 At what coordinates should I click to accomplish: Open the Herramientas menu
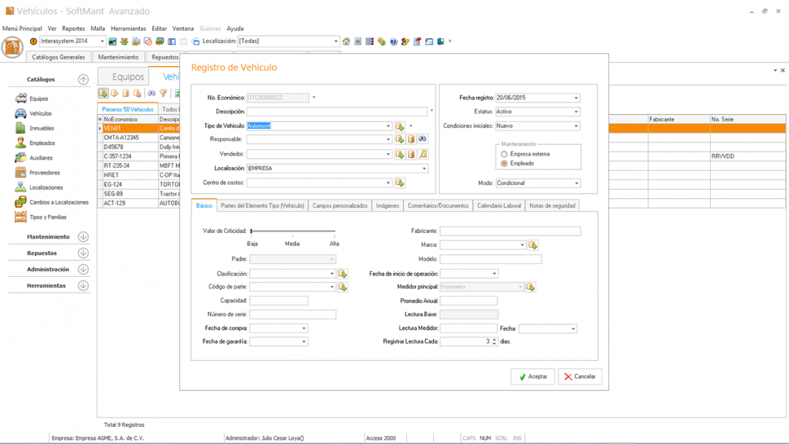click(128, 29)
